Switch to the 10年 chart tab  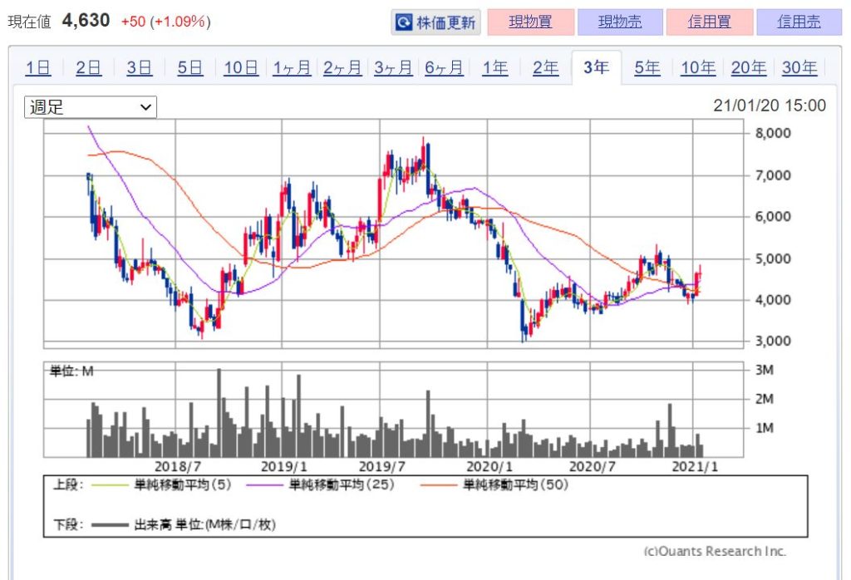697,68
